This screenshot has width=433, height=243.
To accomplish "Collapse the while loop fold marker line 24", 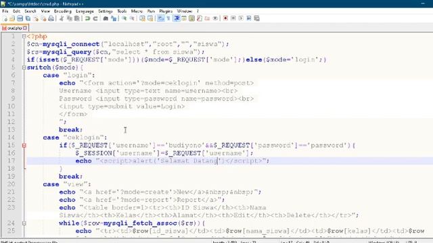I will tap(24, 223).
